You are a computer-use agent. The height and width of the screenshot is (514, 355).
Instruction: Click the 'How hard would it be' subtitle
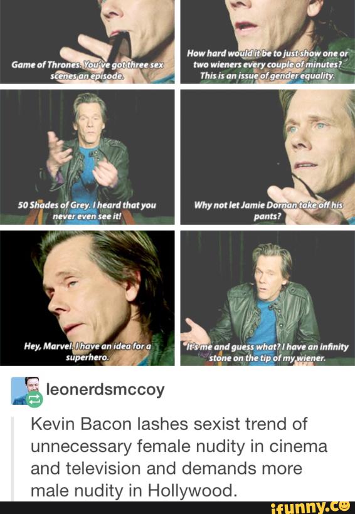267,65
